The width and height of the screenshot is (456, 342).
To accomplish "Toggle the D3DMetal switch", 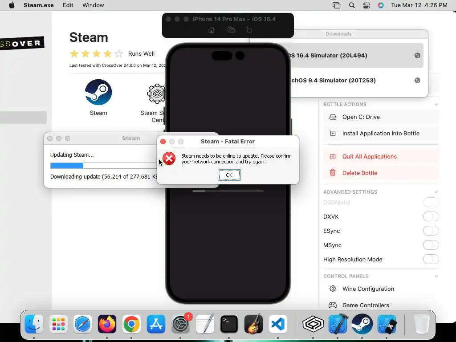I will [431, 202].
